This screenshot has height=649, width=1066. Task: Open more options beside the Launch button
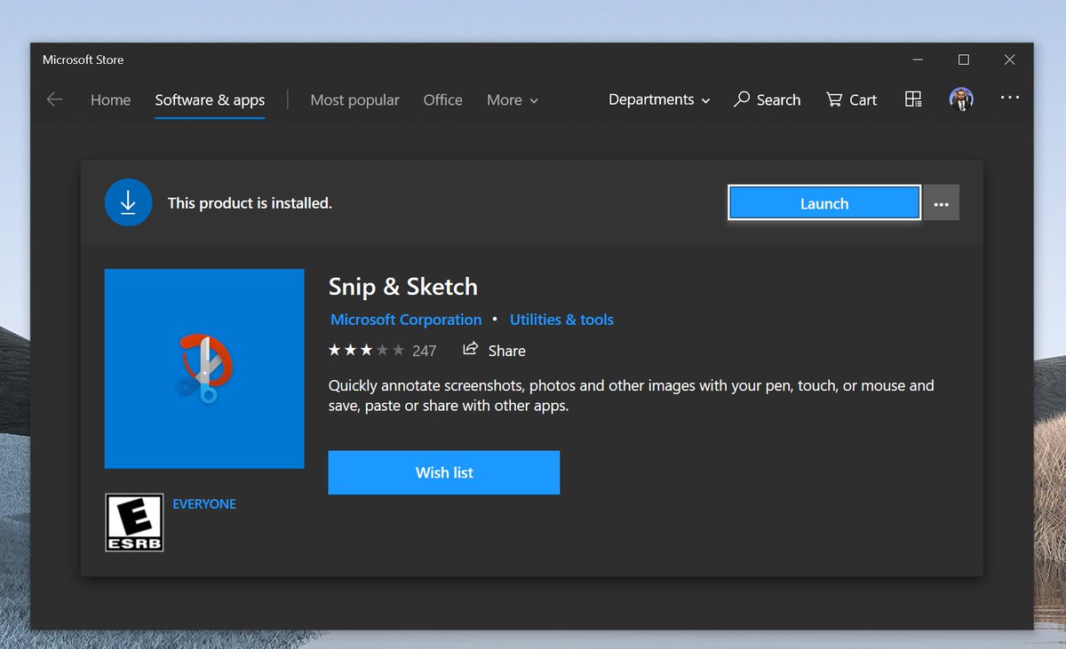tap(942, 203)
